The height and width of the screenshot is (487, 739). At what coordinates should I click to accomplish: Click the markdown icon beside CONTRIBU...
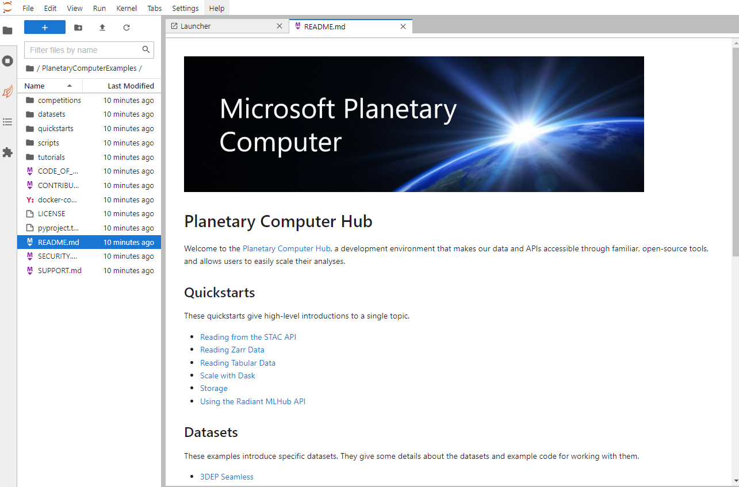[x=30, y=185]
